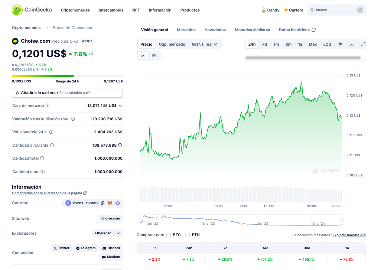Select 7d chart range
Screen dimensions: 381x270
(x=264, y=44)
